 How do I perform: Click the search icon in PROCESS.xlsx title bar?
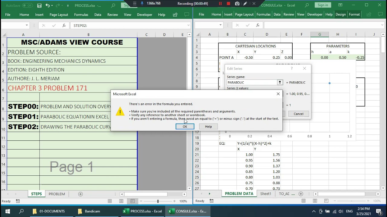[113, 5]
